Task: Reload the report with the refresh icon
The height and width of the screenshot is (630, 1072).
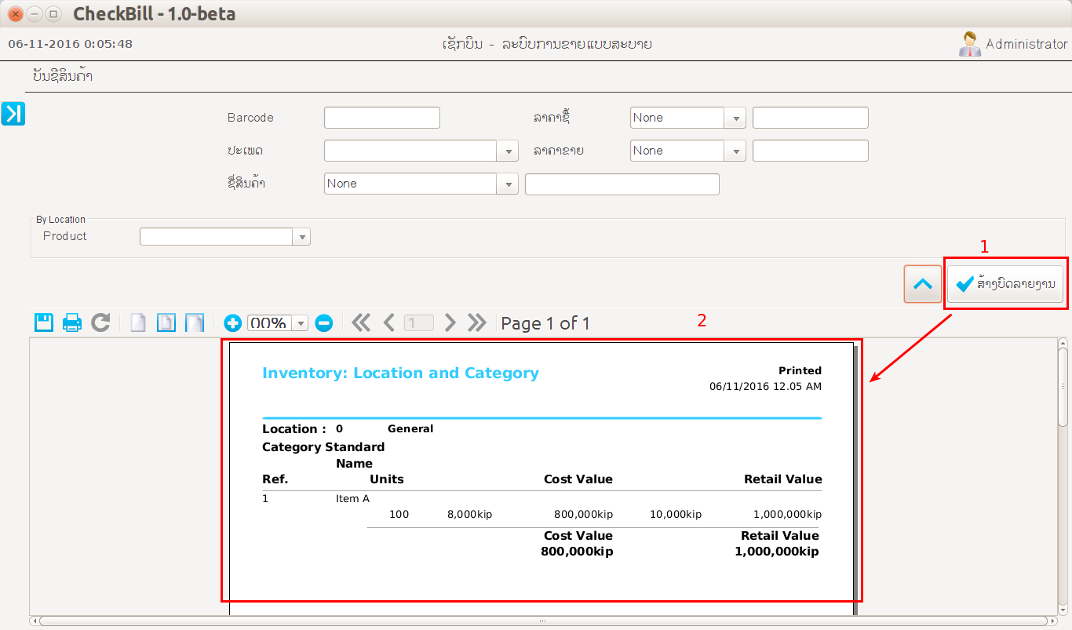Action: click(x=100, y=322)
